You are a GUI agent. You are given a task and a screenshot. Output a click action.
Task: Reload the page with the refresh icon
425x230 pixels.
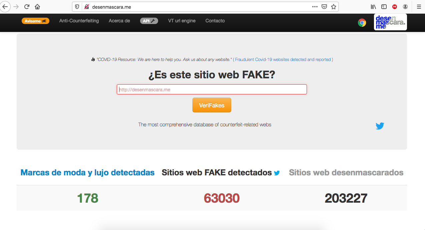(x=27, y=7)
